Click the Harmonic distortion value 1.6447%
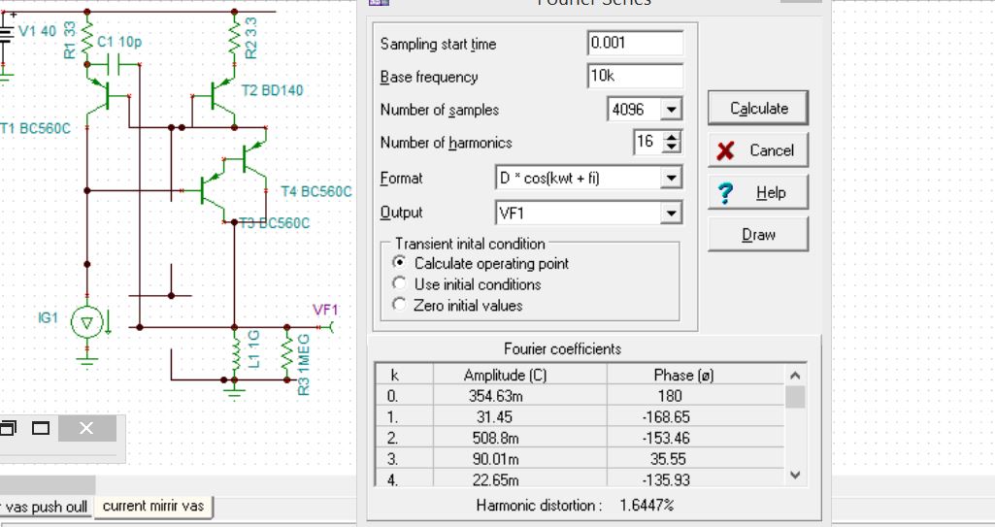 [x=647, y=506]
